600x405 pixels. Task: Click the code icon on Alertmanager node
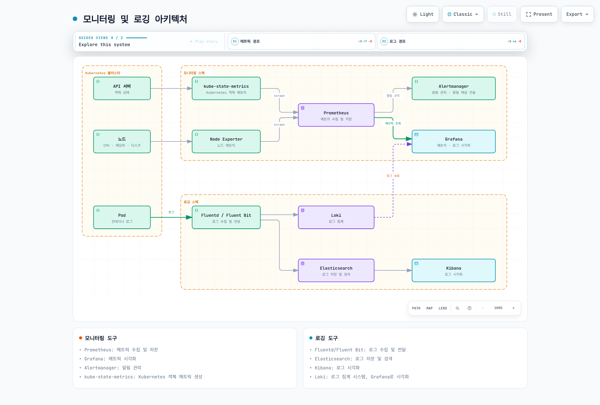point(416,81)
